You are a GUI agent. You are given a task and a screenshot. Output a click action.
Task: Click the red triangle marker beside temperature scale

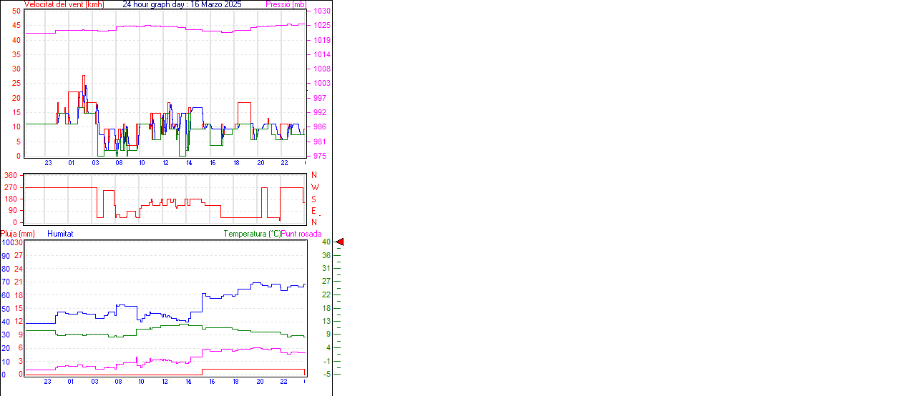340,242
